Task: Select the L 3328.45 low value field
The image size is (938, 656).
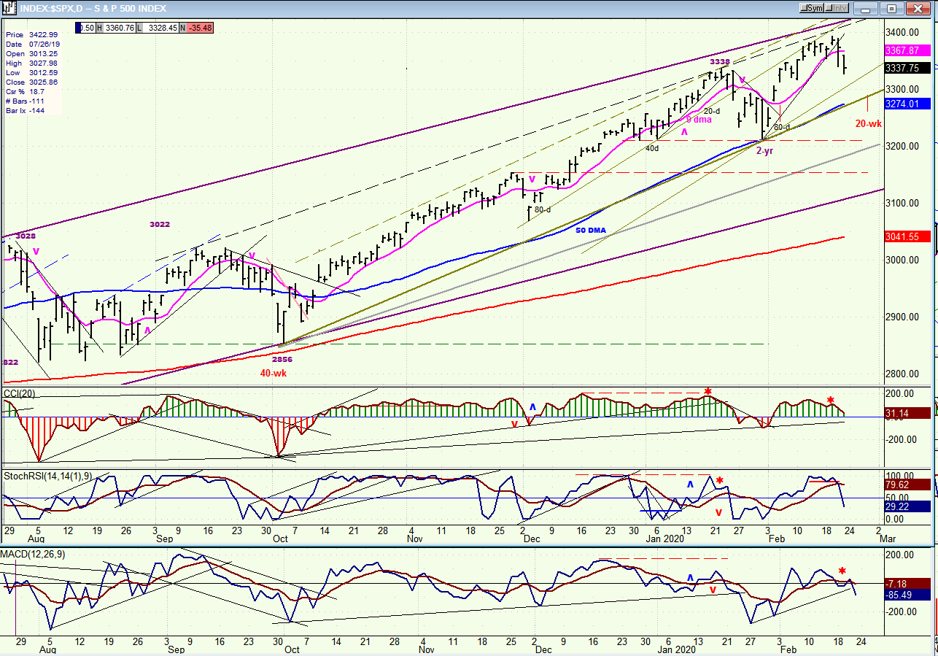Action: (x=158, y=28)
